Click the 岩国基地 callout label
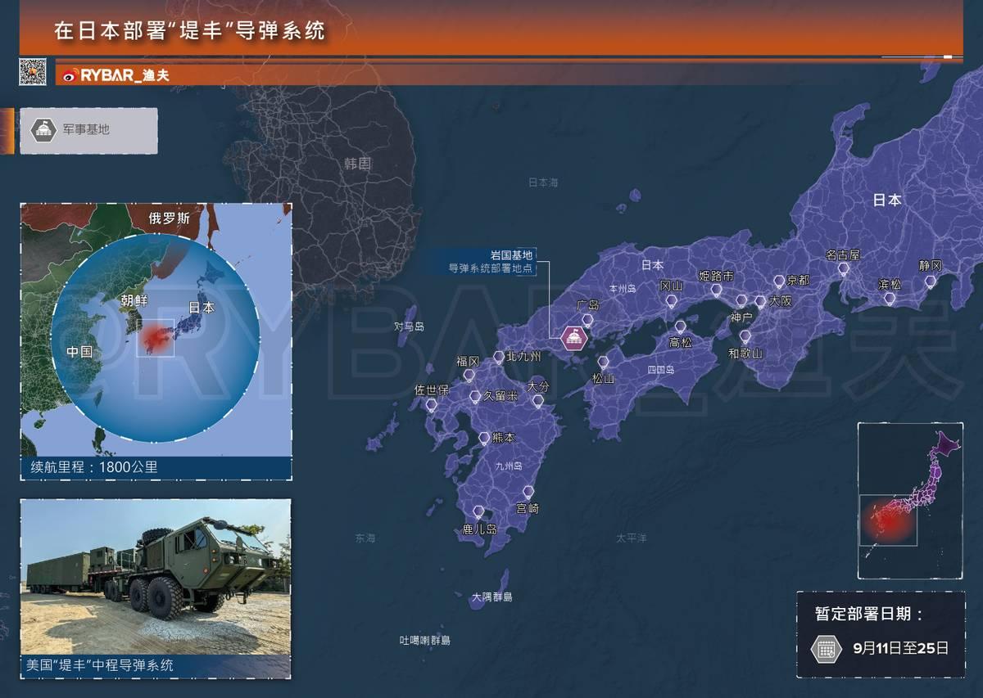The image size is (983, 698). 512,255
